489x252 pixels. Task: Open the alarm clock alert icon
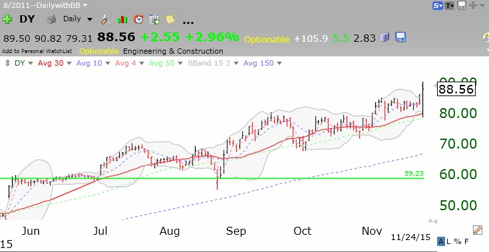point(138,19)
